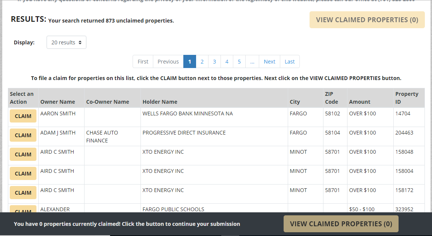This screenshot has width=432, height=236.
Task: Click the pagination ellipsis for more pages
Action: pyautogui.click(x=252, y=61)
